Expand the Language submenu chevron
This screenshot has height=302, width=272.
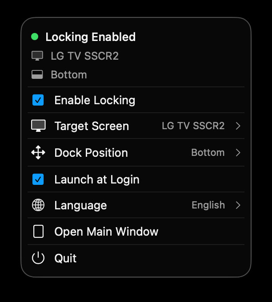[x=238, y=205]
